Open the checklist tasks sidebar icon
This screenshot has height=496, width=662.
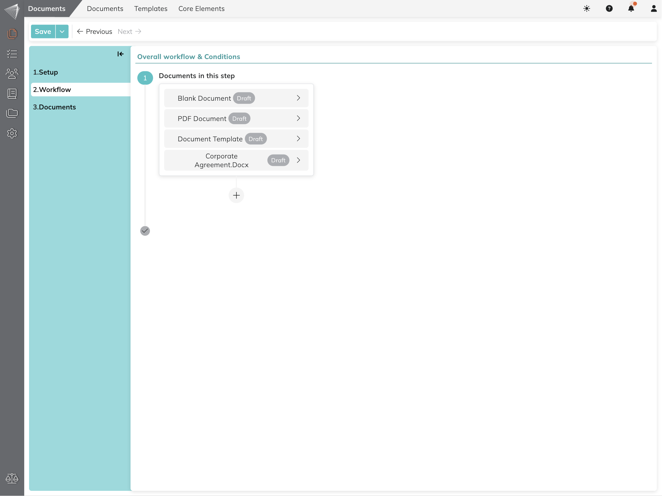(12, 54)
